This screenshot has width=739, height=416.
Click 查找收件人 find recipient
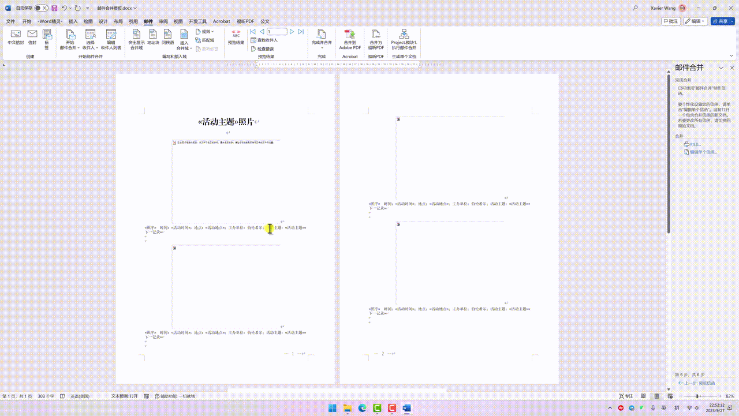[264, 40]
